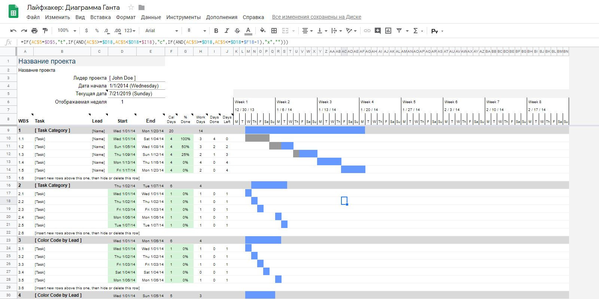Create a filter with the funnel icon
This screenshot has height=299, width=599.
399,31
